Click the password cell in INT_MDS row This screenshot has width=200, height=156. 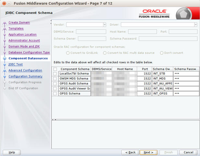[x=186, y=79]
